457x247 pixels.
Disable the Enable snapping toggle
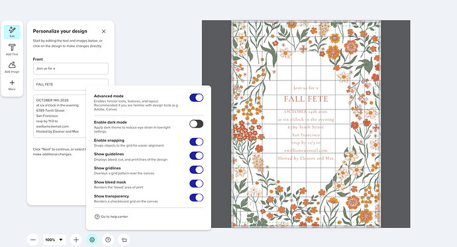click(x=196, y=142)
